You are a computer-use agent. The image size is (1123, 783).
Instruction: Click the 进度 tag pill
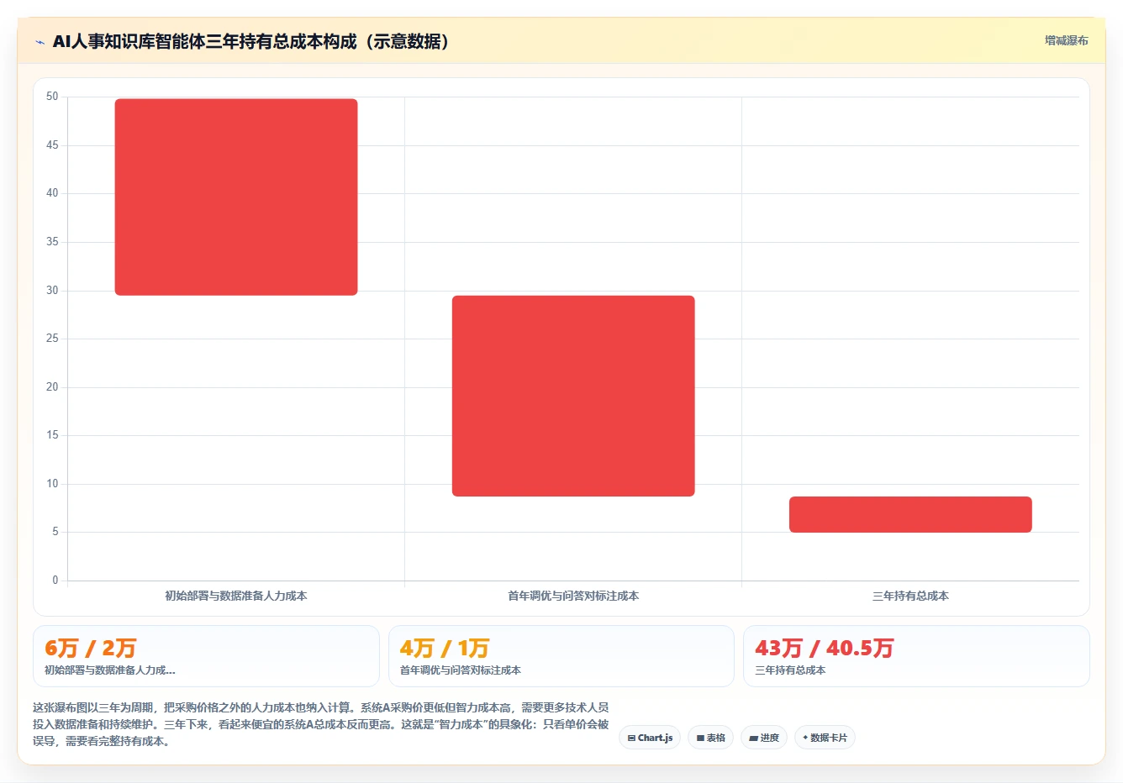click(x=763, y=738)
